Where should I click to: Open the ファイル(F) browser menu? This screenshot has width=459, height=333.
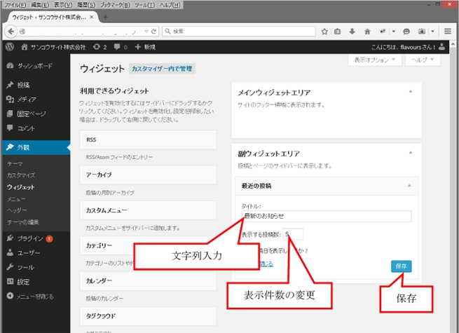[x=15, y=5]
